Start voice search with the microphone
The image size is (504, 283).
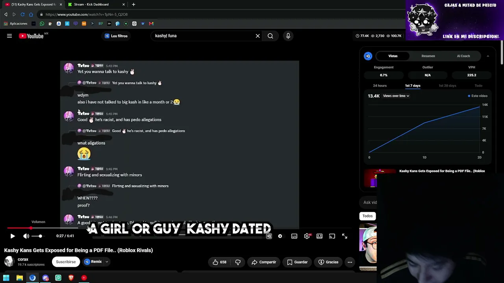tap(288, 36)
